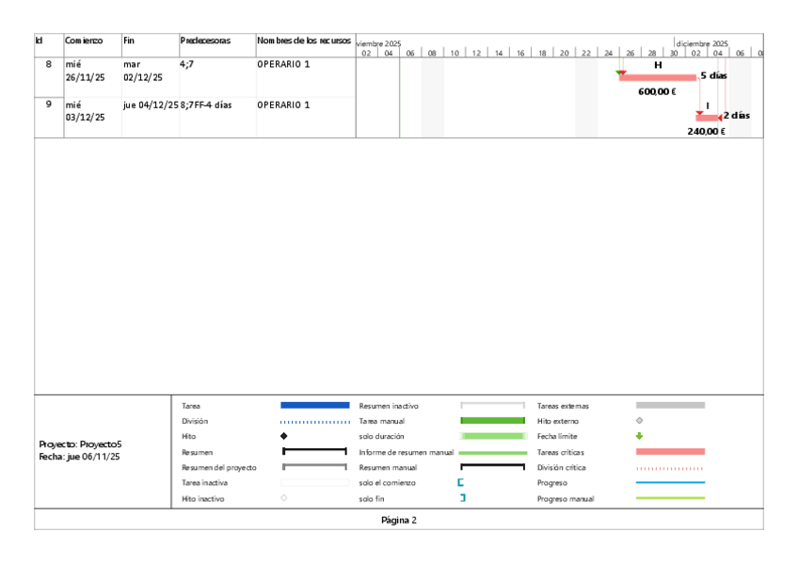Click the green Tarea manual legend bar
Image resolution: width=798 pixels, height=564 pixels.
click(x=493, y=421)
